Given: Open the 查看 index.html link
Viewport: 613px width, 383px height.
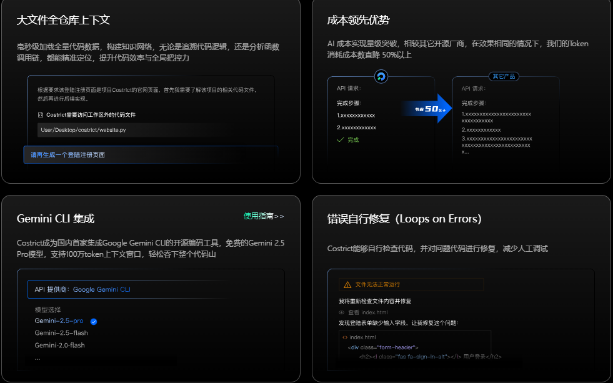Looking at the screenshot, I should pos(368,312).
